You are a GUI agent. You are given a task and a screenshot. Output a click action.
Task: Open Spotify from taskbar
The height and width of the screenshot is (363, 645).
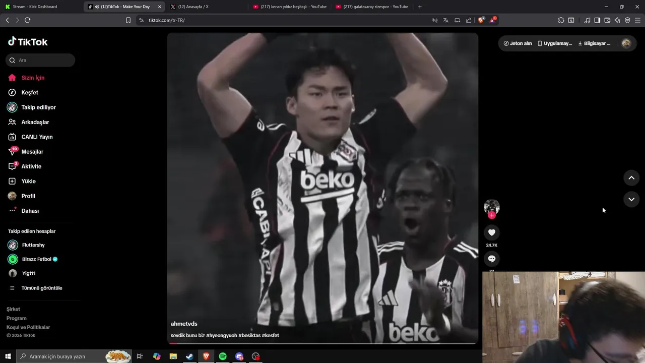coord(223,356)
